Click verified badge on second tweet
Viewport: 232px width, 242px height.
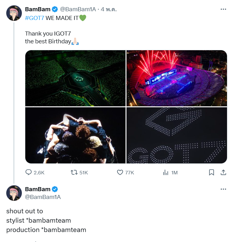tap(54, 189)
